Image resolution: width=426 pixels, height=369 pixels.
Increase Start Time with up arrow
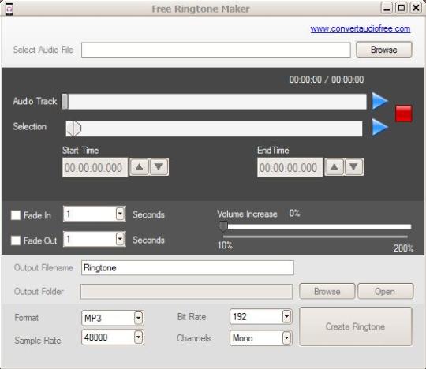pos(140,167)
